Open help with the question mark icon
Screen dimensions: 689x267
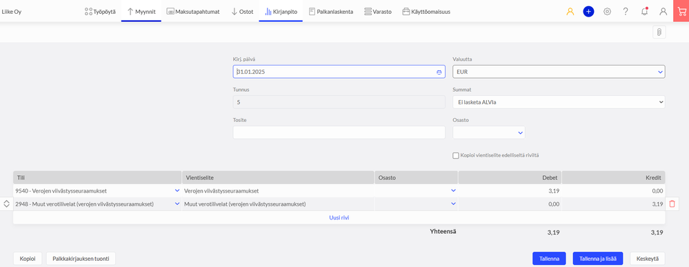[626, 12]
